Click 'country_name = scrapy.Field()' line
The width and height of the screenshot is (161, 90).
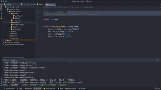(x=64, y=29)
